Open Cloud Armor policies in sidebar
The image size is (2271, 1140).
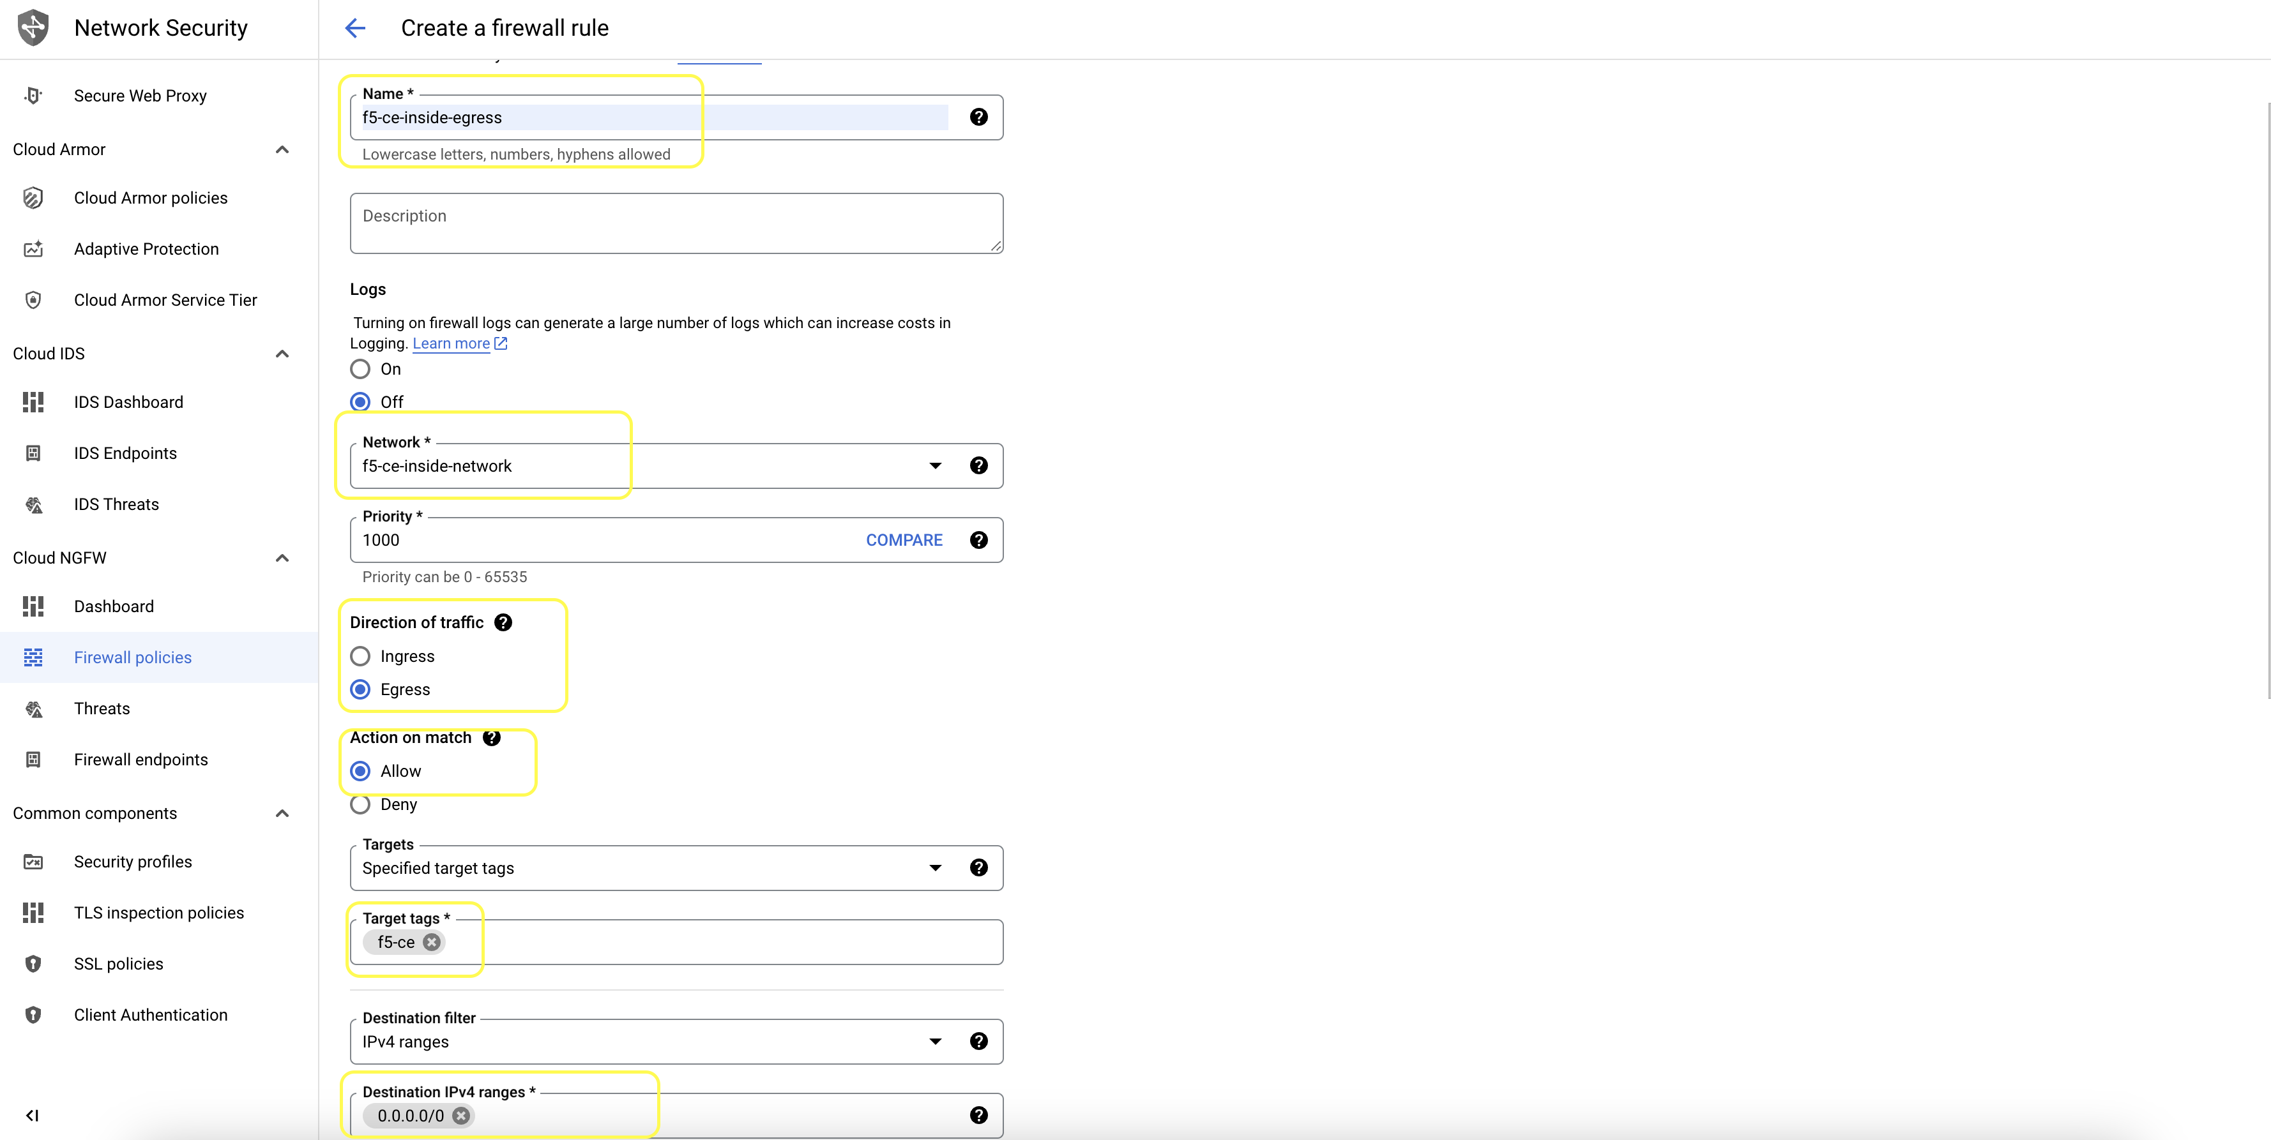[150, 199]
